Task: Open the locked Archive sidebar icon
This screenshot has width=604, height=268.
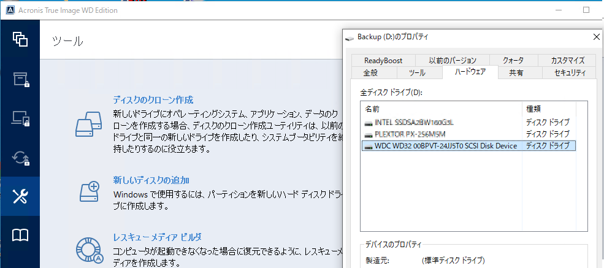Action: pos(21,79)
